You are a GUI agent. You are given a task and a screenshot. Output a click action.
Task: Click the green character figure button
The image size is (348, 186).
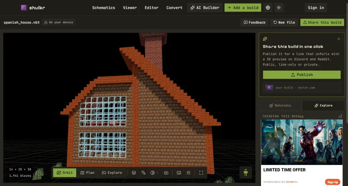point(246,172)
